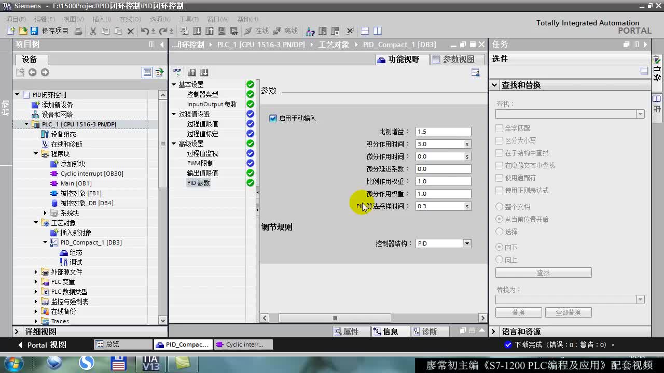Image resolution: width=664 pixels, height=373 pixels.
Task: Click the accessible devices icon
Action: point(310,31)
